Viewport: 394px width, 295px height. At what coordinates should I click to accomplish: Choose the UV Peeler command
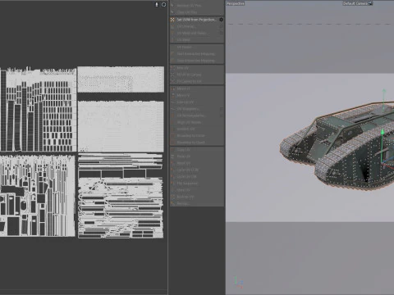(x=197, y=48)
